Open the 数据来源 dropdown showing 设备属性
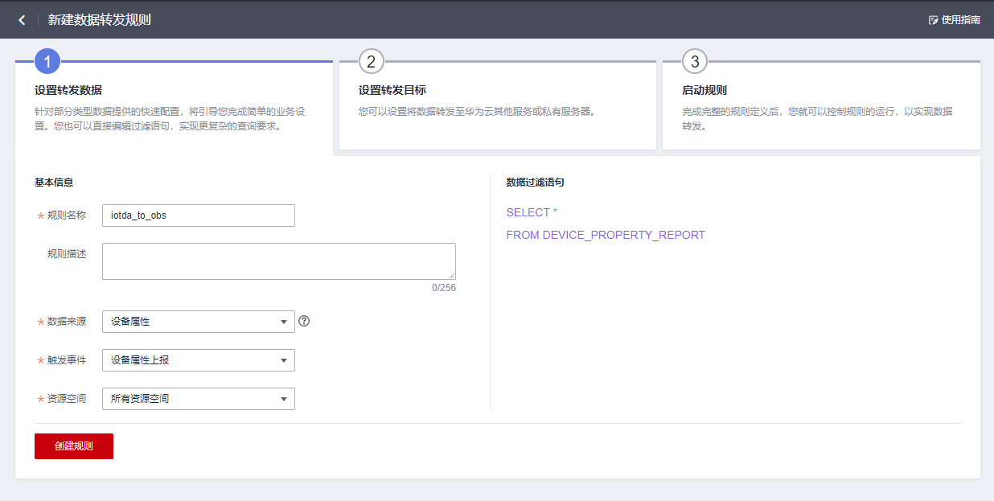 click(x=198, y=321)
